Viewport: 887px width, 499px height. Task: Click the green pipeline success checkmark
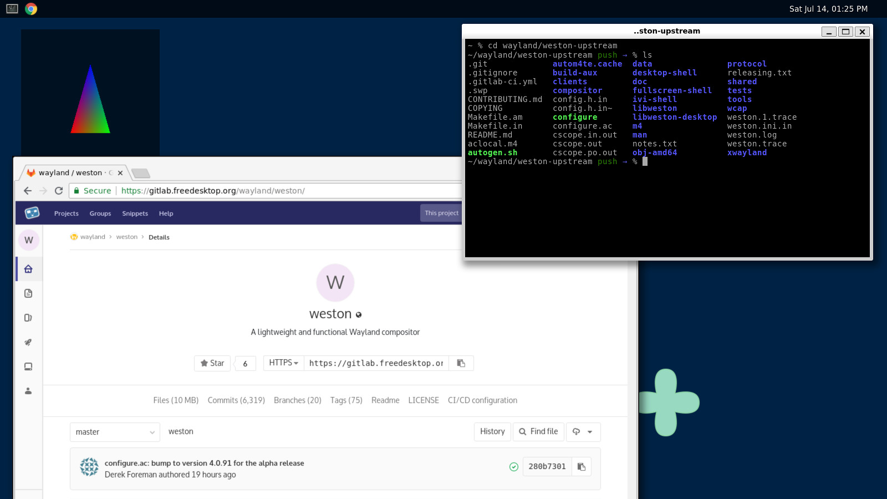point(513,466)
